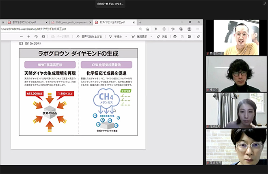The height and width of the screenshot is (174, 268).
Task: Print the PDF document
Action: (175, 37)
